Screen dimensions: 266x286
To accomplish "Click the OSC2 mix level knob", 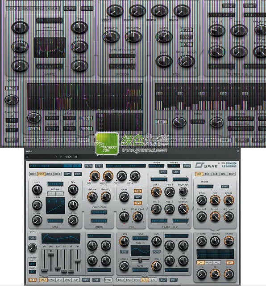I will coord(108,176).
